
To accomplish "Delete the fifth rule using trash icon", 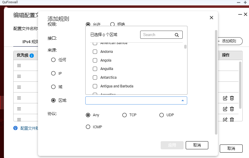I will (x=232, y=109).
